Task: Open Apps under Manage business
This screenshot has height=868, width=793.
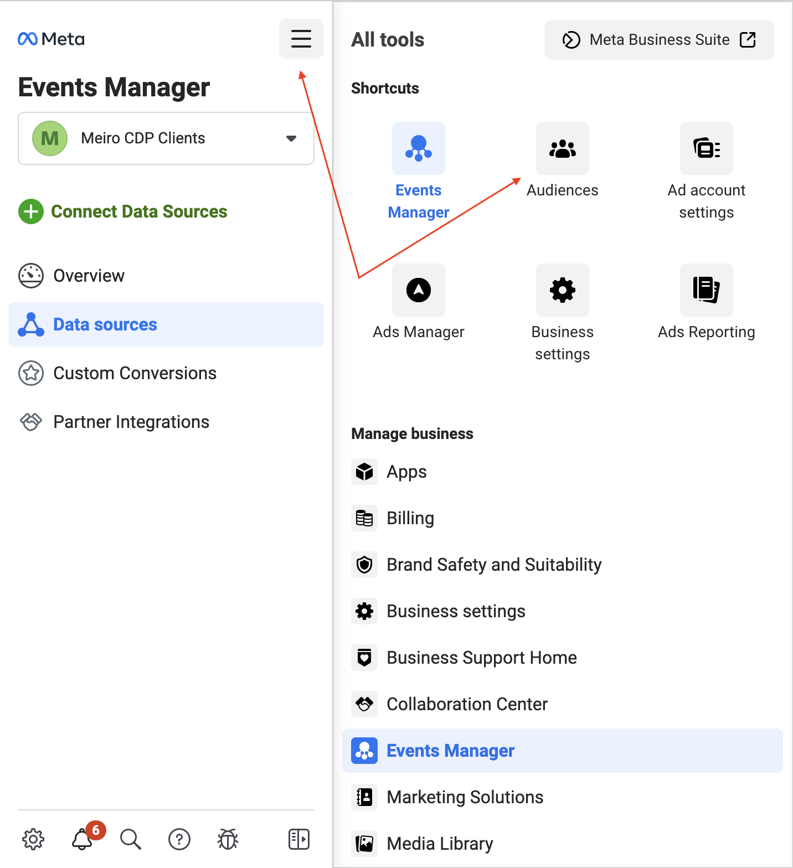Action: point(563,472)
